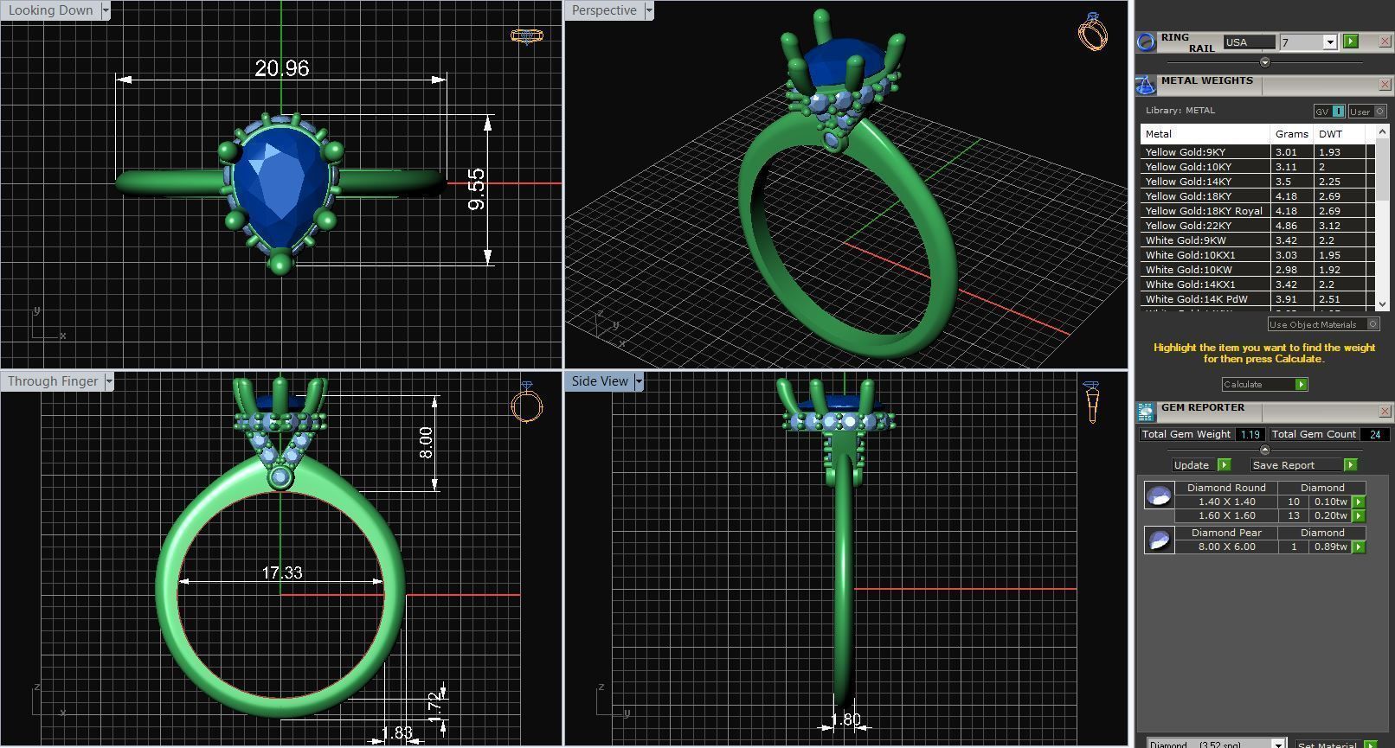This screenshot has height=748, width=1395.
Task: Click the Metal column header
Action: click(1205, 134)
